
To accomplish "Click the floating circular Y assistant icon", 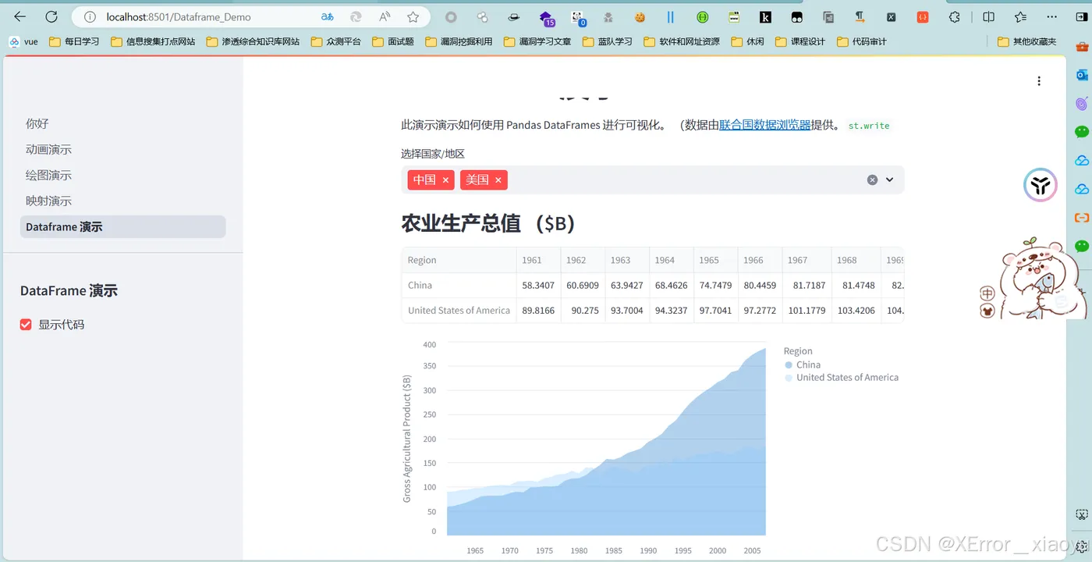I will point(1041,185).
